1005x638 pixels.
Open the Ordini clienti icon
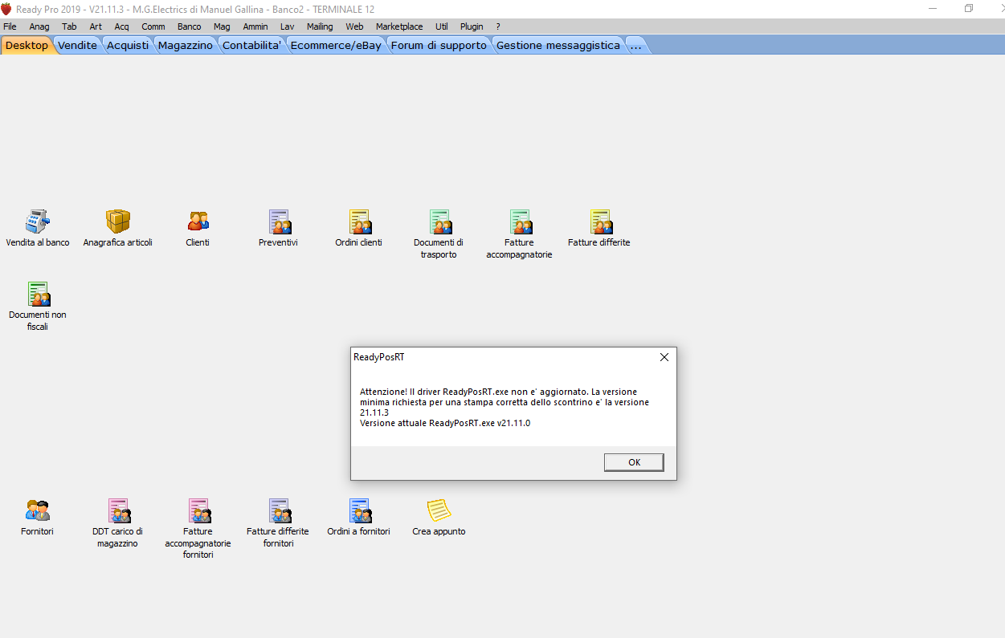coord(359,221)
